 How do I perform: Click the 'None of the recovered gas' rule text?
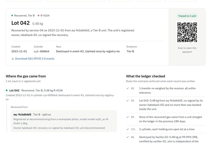(x=170, y=119)
